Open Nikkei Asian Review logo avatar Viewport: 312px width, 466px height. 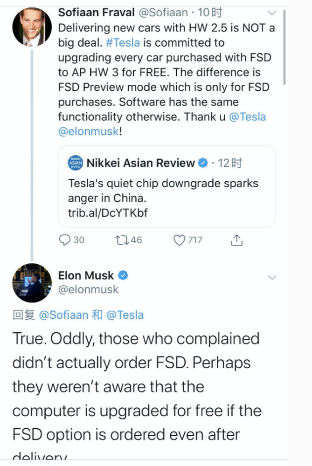point(76,163)
